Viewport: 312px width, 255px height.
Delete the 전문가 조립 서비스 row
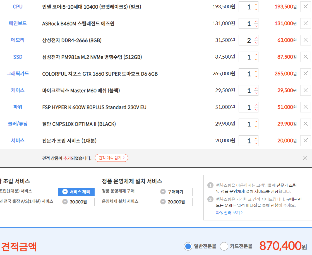[x=305, y=140]
